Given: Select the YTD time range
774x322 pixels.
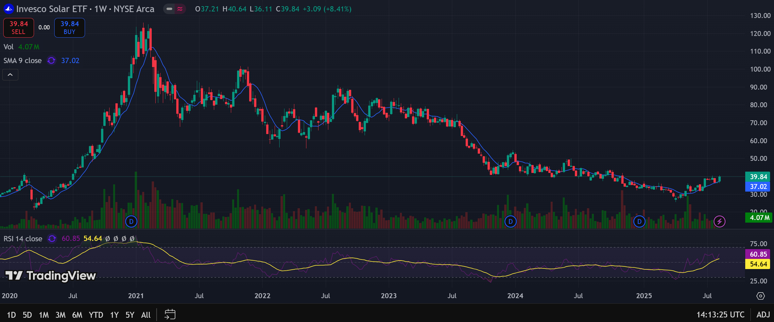Looking at the screenshot, I should 96,315.
